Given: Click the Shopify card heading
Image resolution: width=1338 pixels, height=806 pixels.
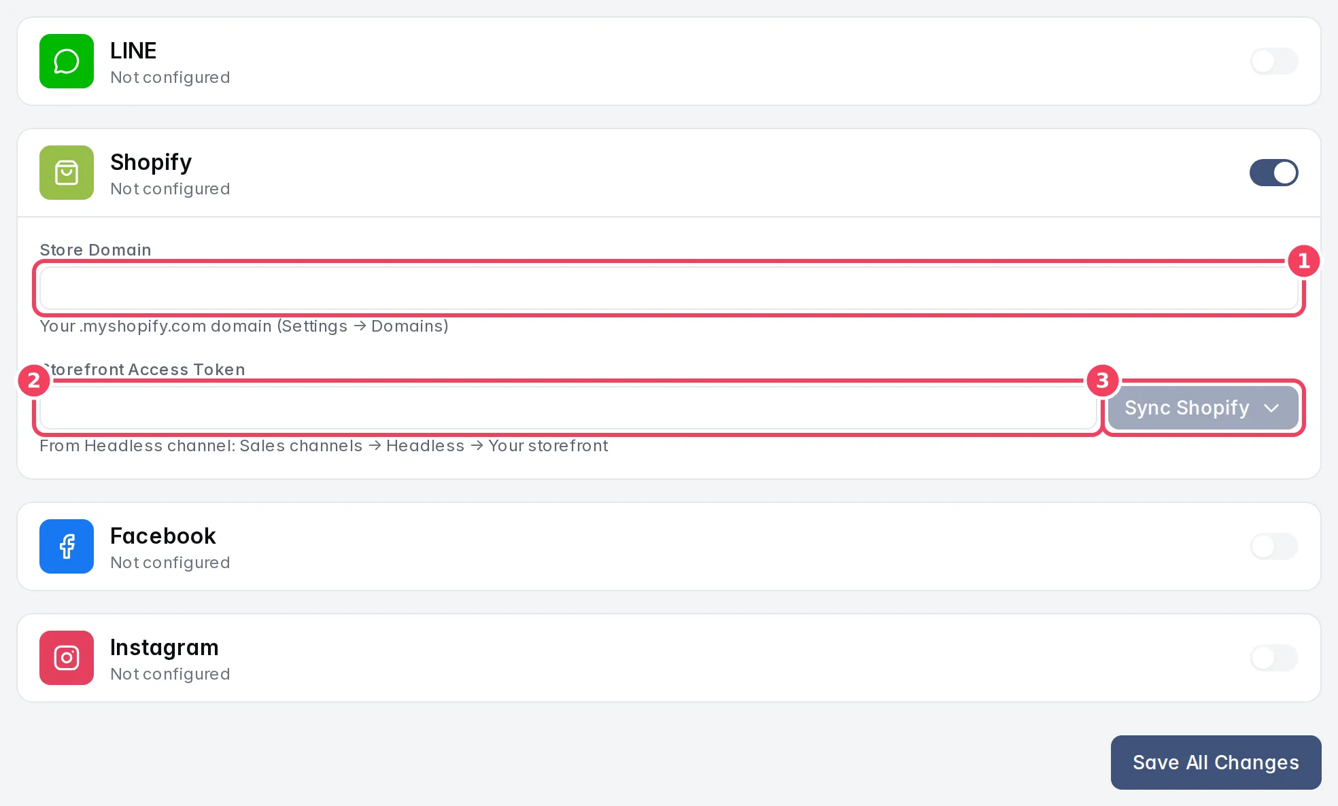Looking at the screenshot, I should (x=151, y=162).
